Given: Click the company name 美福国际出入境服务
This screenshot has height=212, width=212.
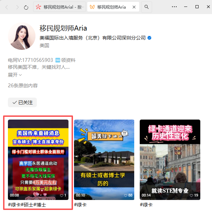Looking at the screenshot, I should point(93,38).
